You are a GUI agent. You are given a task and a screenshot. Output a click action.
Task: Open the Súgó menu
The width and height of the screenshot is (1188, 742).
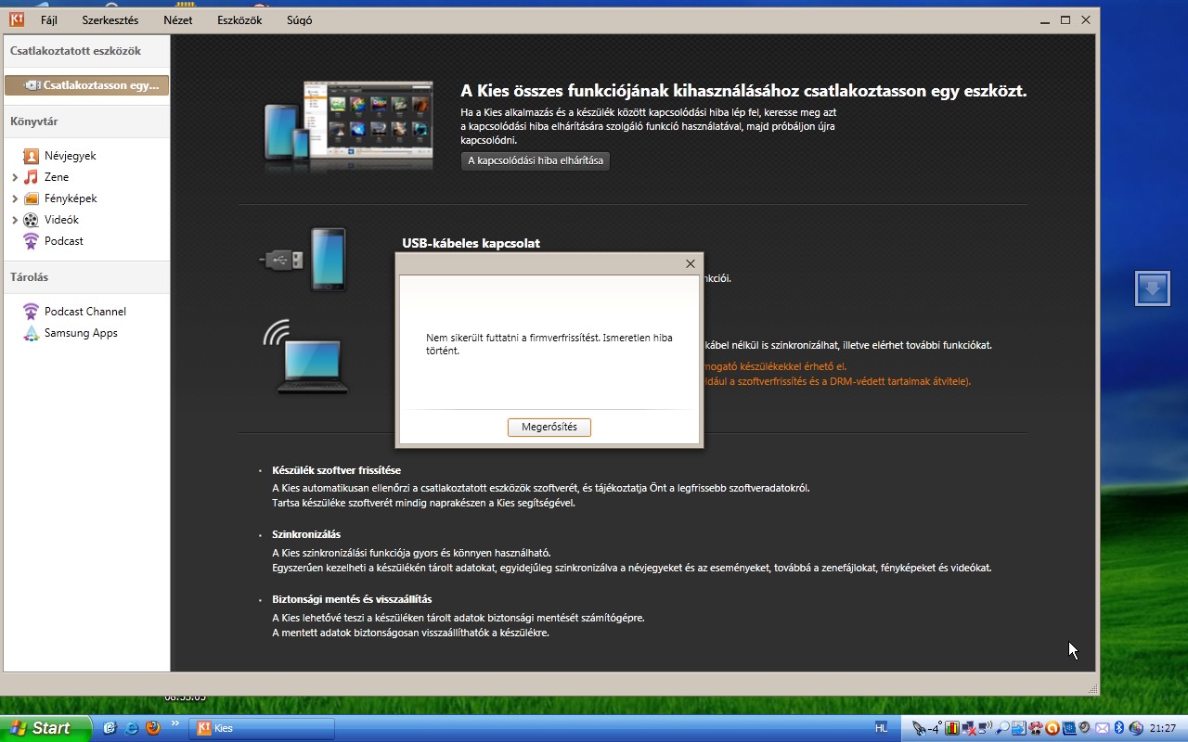click(299, 19)
